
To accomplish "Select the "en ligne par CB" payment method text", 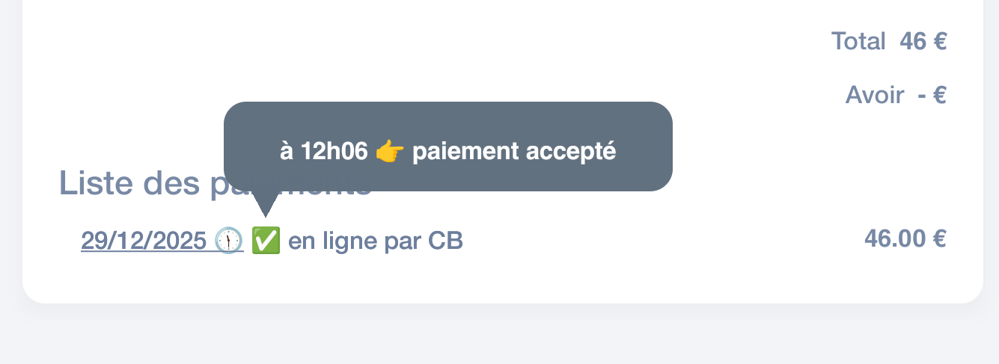I will tap(375, 241).
